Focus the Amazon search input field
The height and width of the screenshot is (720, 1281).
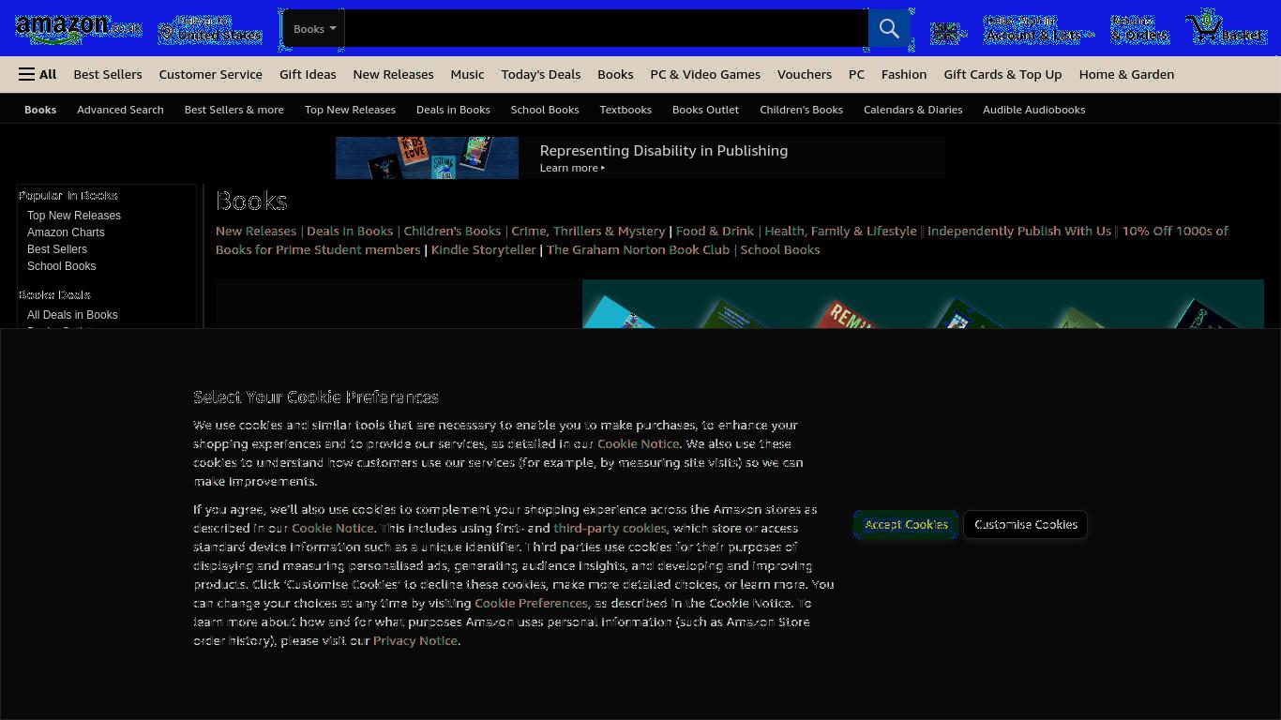(607, 28)
